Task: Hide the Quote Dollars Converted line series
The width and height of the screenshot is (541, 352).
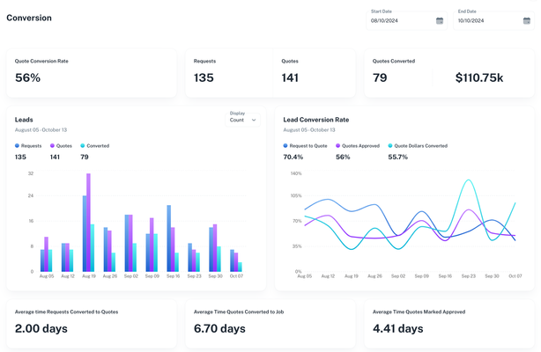Action: [x=420, y=146]
